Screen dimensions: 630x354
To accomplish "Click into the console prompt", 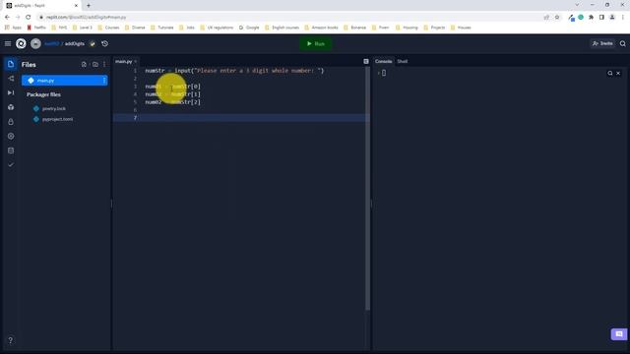I will point(384,73).
